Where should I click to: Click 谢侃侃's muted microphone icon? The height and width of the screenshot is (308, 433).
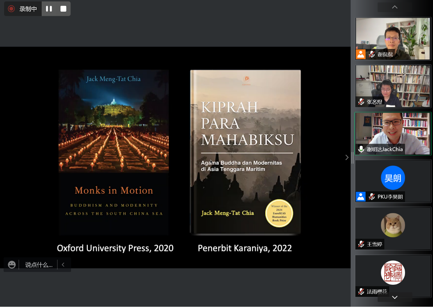point(372,54)
